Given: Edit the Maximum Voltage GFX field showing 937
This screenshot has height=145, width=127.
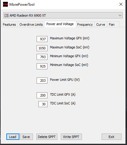Looking at the screenshot, I should coord(42,39).
